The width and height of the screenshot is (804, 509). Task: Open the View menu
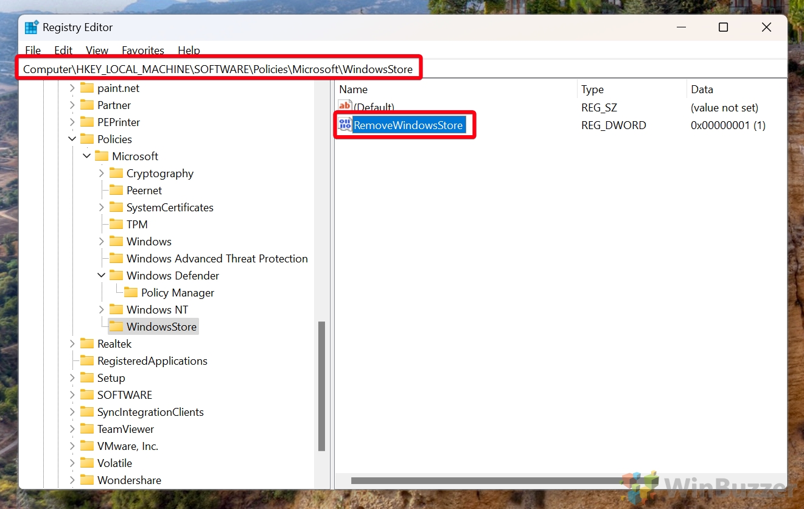(97, 51)
